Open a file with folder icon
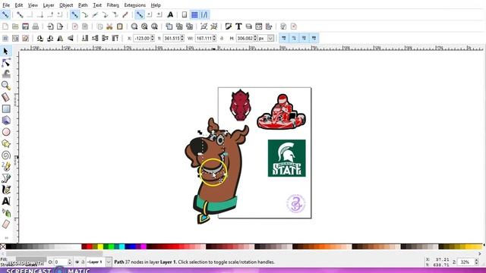486x273 pixels. point(15,27)
